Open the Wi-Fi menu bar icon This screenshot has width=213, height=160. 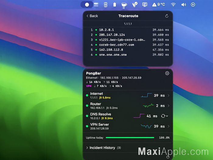[173, 5]
